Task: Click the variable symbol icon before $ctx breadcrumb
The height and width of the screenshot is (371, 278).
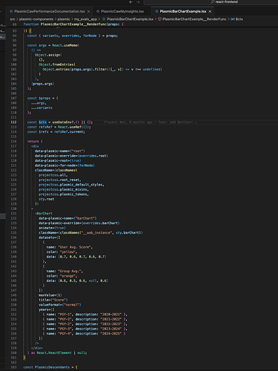Action: click(x=233, y=19)
